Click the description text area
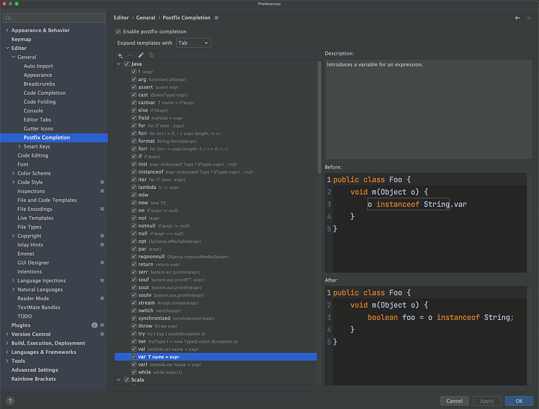 point(428,109)
